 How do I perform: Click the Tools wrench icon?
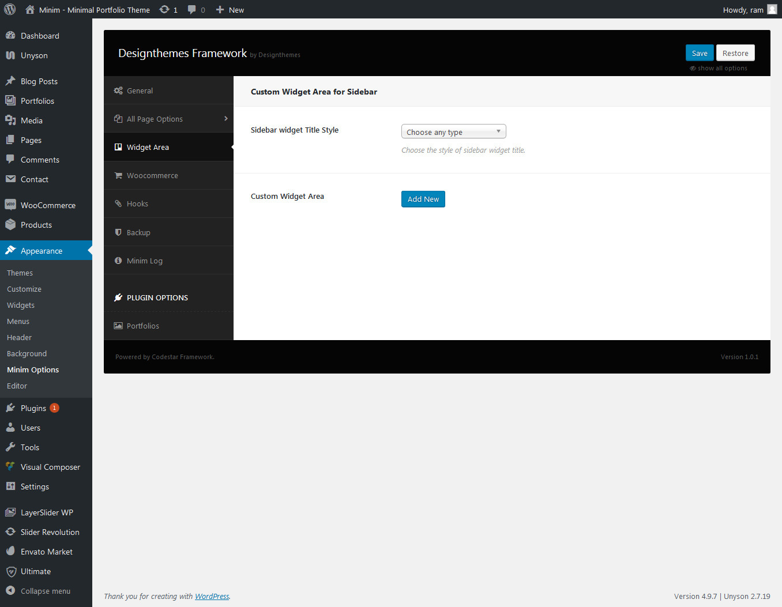tap(10, 447)
